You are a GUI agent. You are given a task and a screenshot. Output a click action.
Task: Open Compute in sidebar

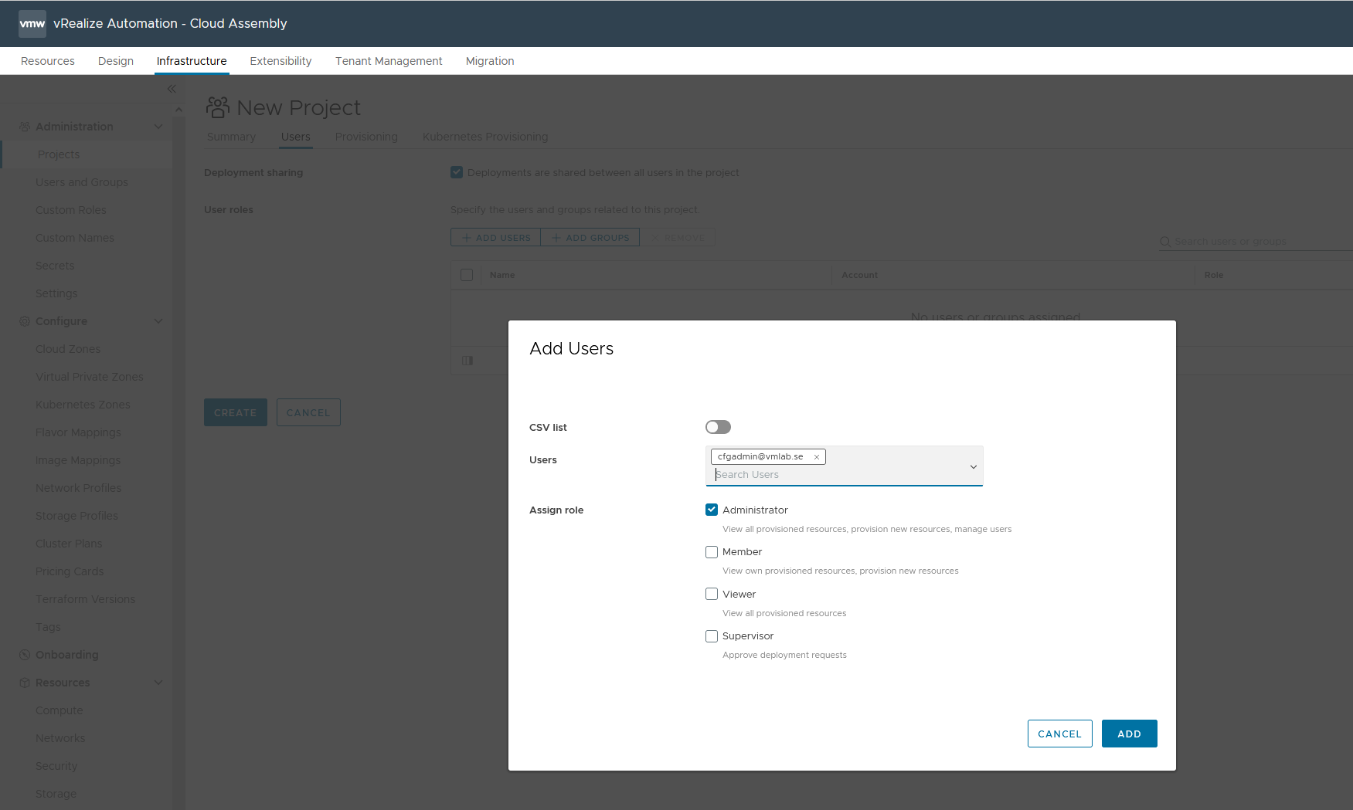(x=59, y=710)
